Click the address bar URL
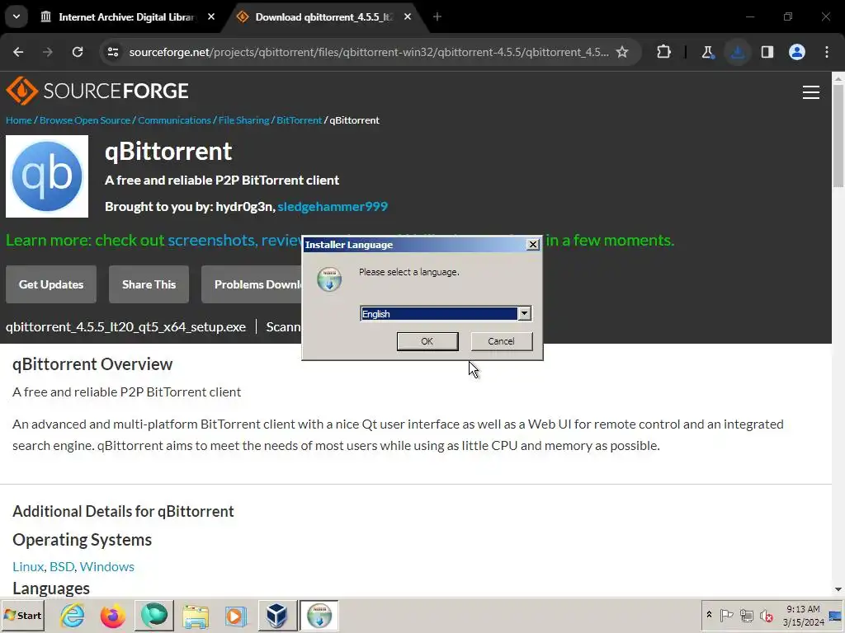 click(x=369, y=52)
